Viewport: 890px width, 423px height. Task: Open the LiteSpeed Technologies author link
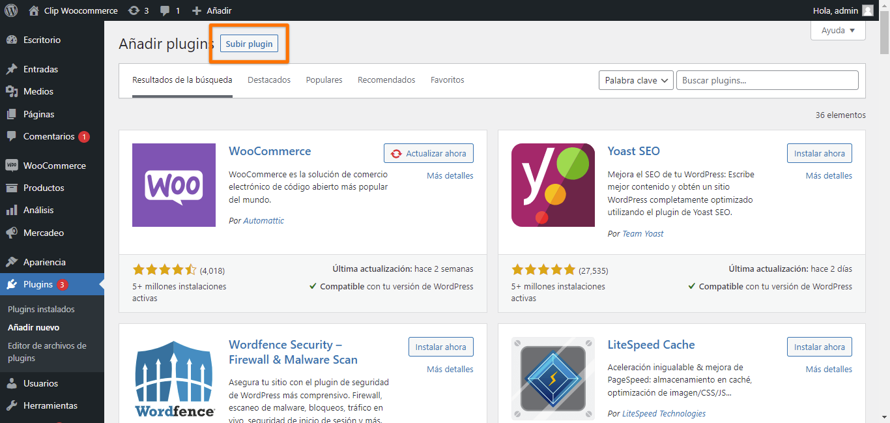664,413
